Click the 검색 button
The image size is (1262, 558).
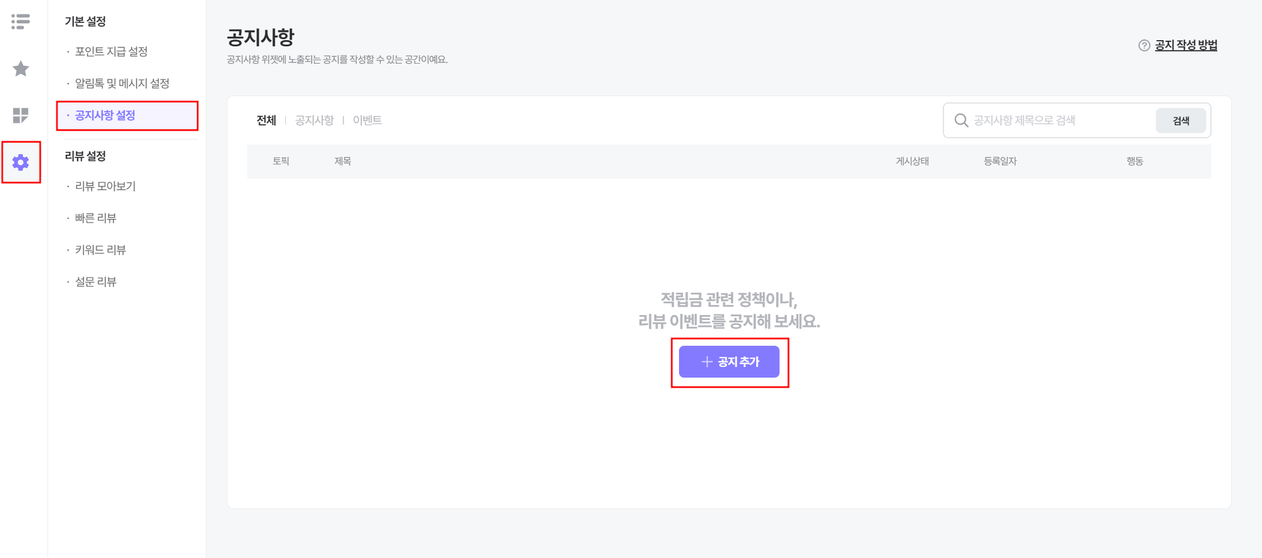click(1181, 120)
